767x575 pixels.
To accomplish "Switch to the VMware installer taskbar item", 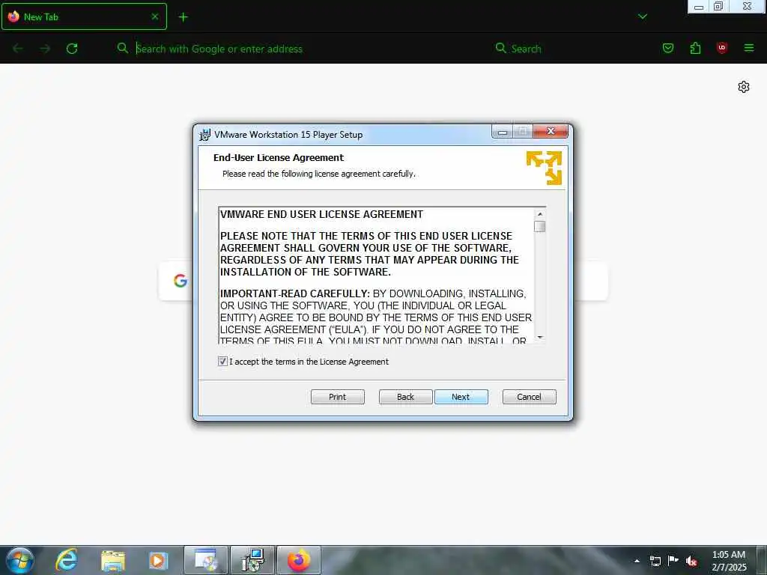I will (206, 560).
